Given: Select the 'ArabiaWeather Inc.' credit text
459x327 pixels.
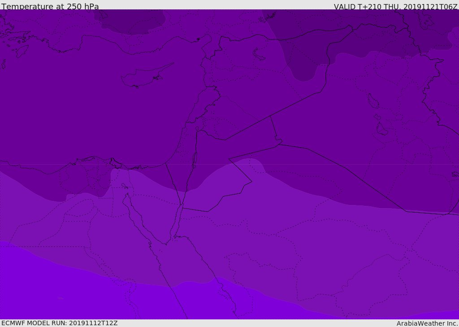Looking at the screenshot, I should [x=427, y=323].
